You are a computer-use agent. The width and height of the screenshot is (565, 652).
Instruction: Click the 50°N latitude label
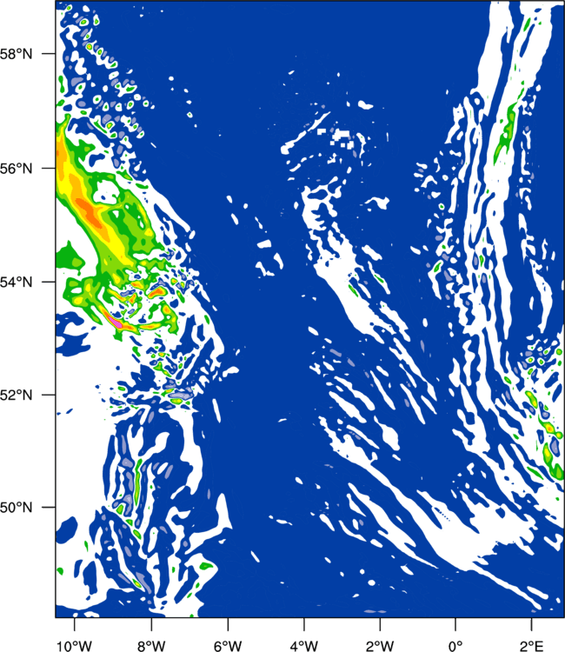pos(17,508)
